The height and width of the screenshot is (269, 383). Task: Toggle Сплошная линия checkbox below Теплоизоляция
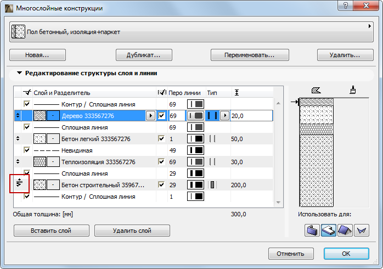27,172
